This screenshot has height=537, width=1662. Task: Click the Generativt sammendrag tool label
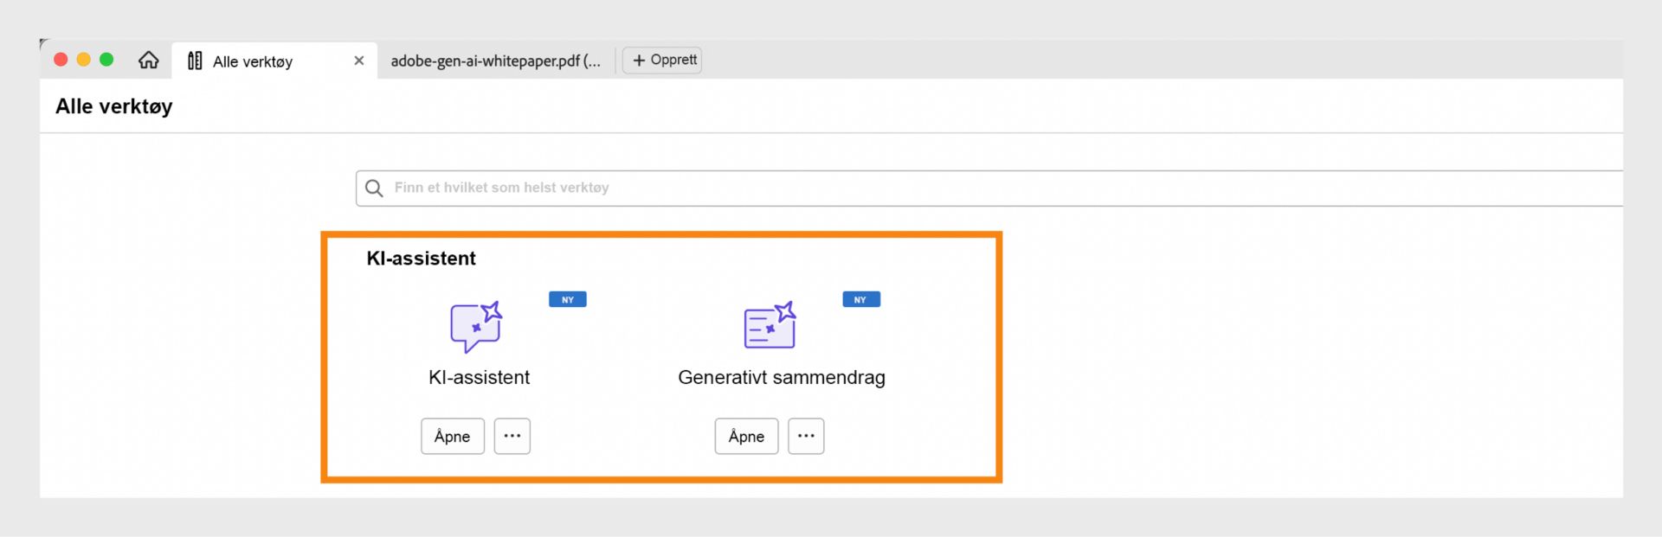(781, 377)
